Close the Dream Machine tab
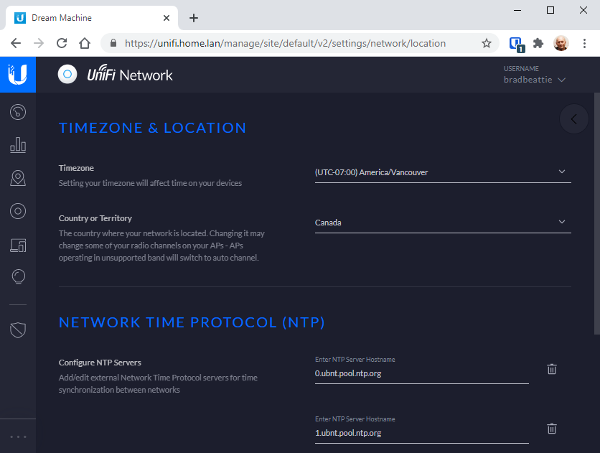 pos(167,18)
